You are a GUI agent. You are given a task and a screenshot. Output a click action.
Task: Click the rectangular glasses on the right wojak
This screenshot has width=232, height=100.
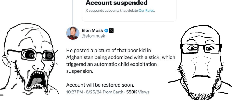click(x=201, y=48)
